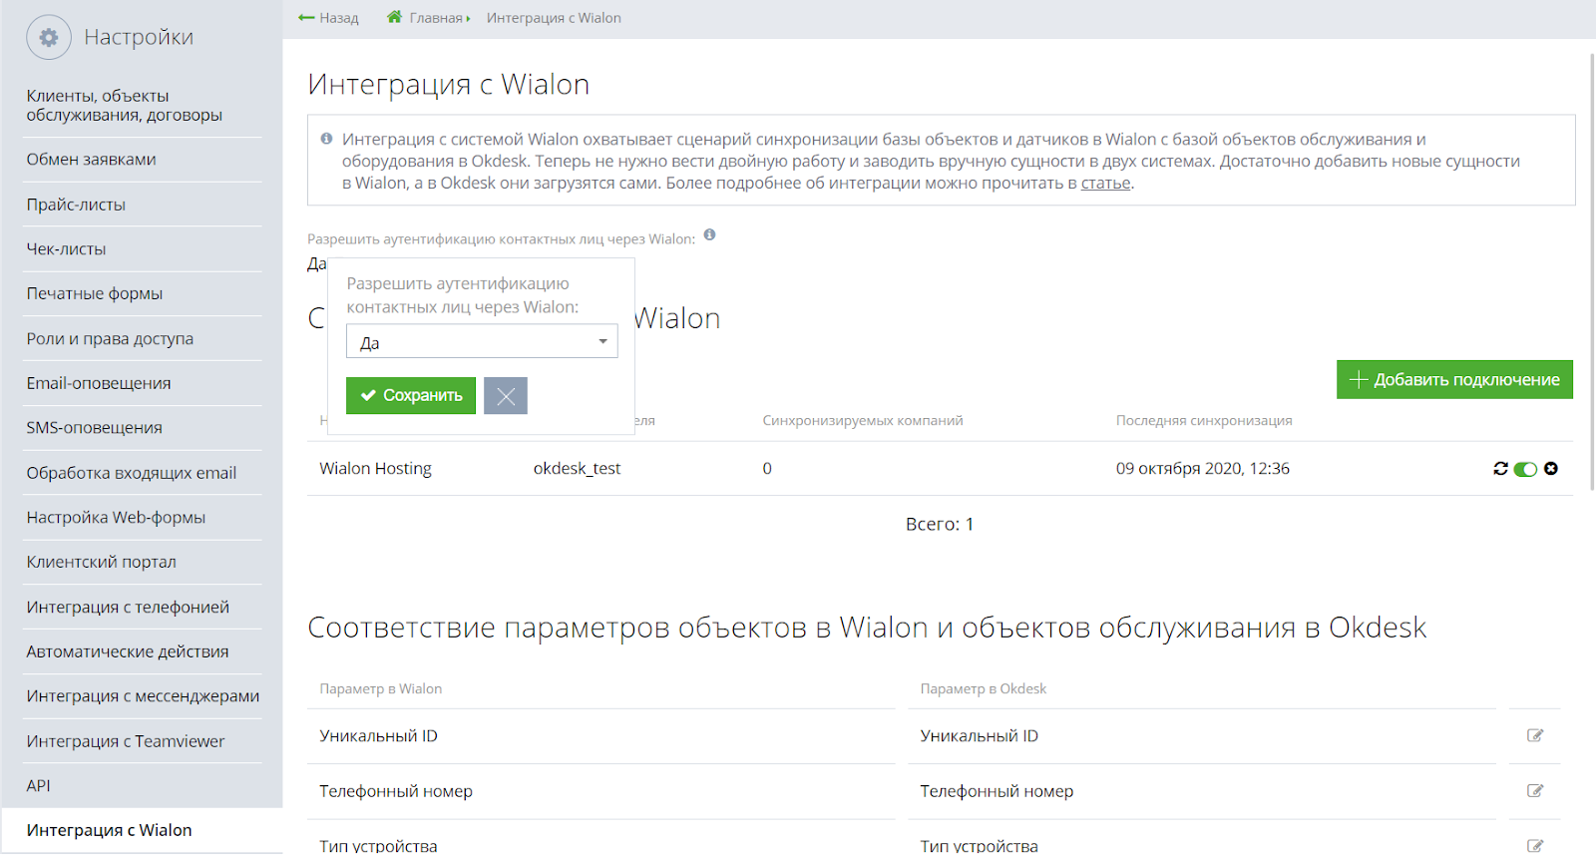Toggle the Wialon Hosting connection switch
This screenshot has width=1596, height=855.
(x=1525, y=469)
